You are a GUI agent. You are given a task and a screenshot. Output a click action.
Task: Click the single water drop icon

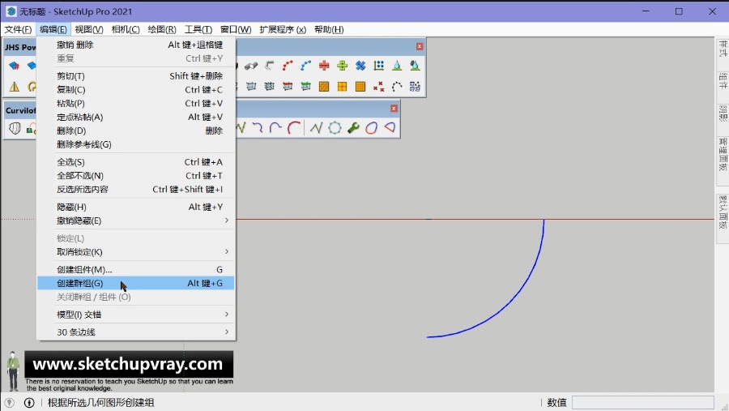click(397, 66)
